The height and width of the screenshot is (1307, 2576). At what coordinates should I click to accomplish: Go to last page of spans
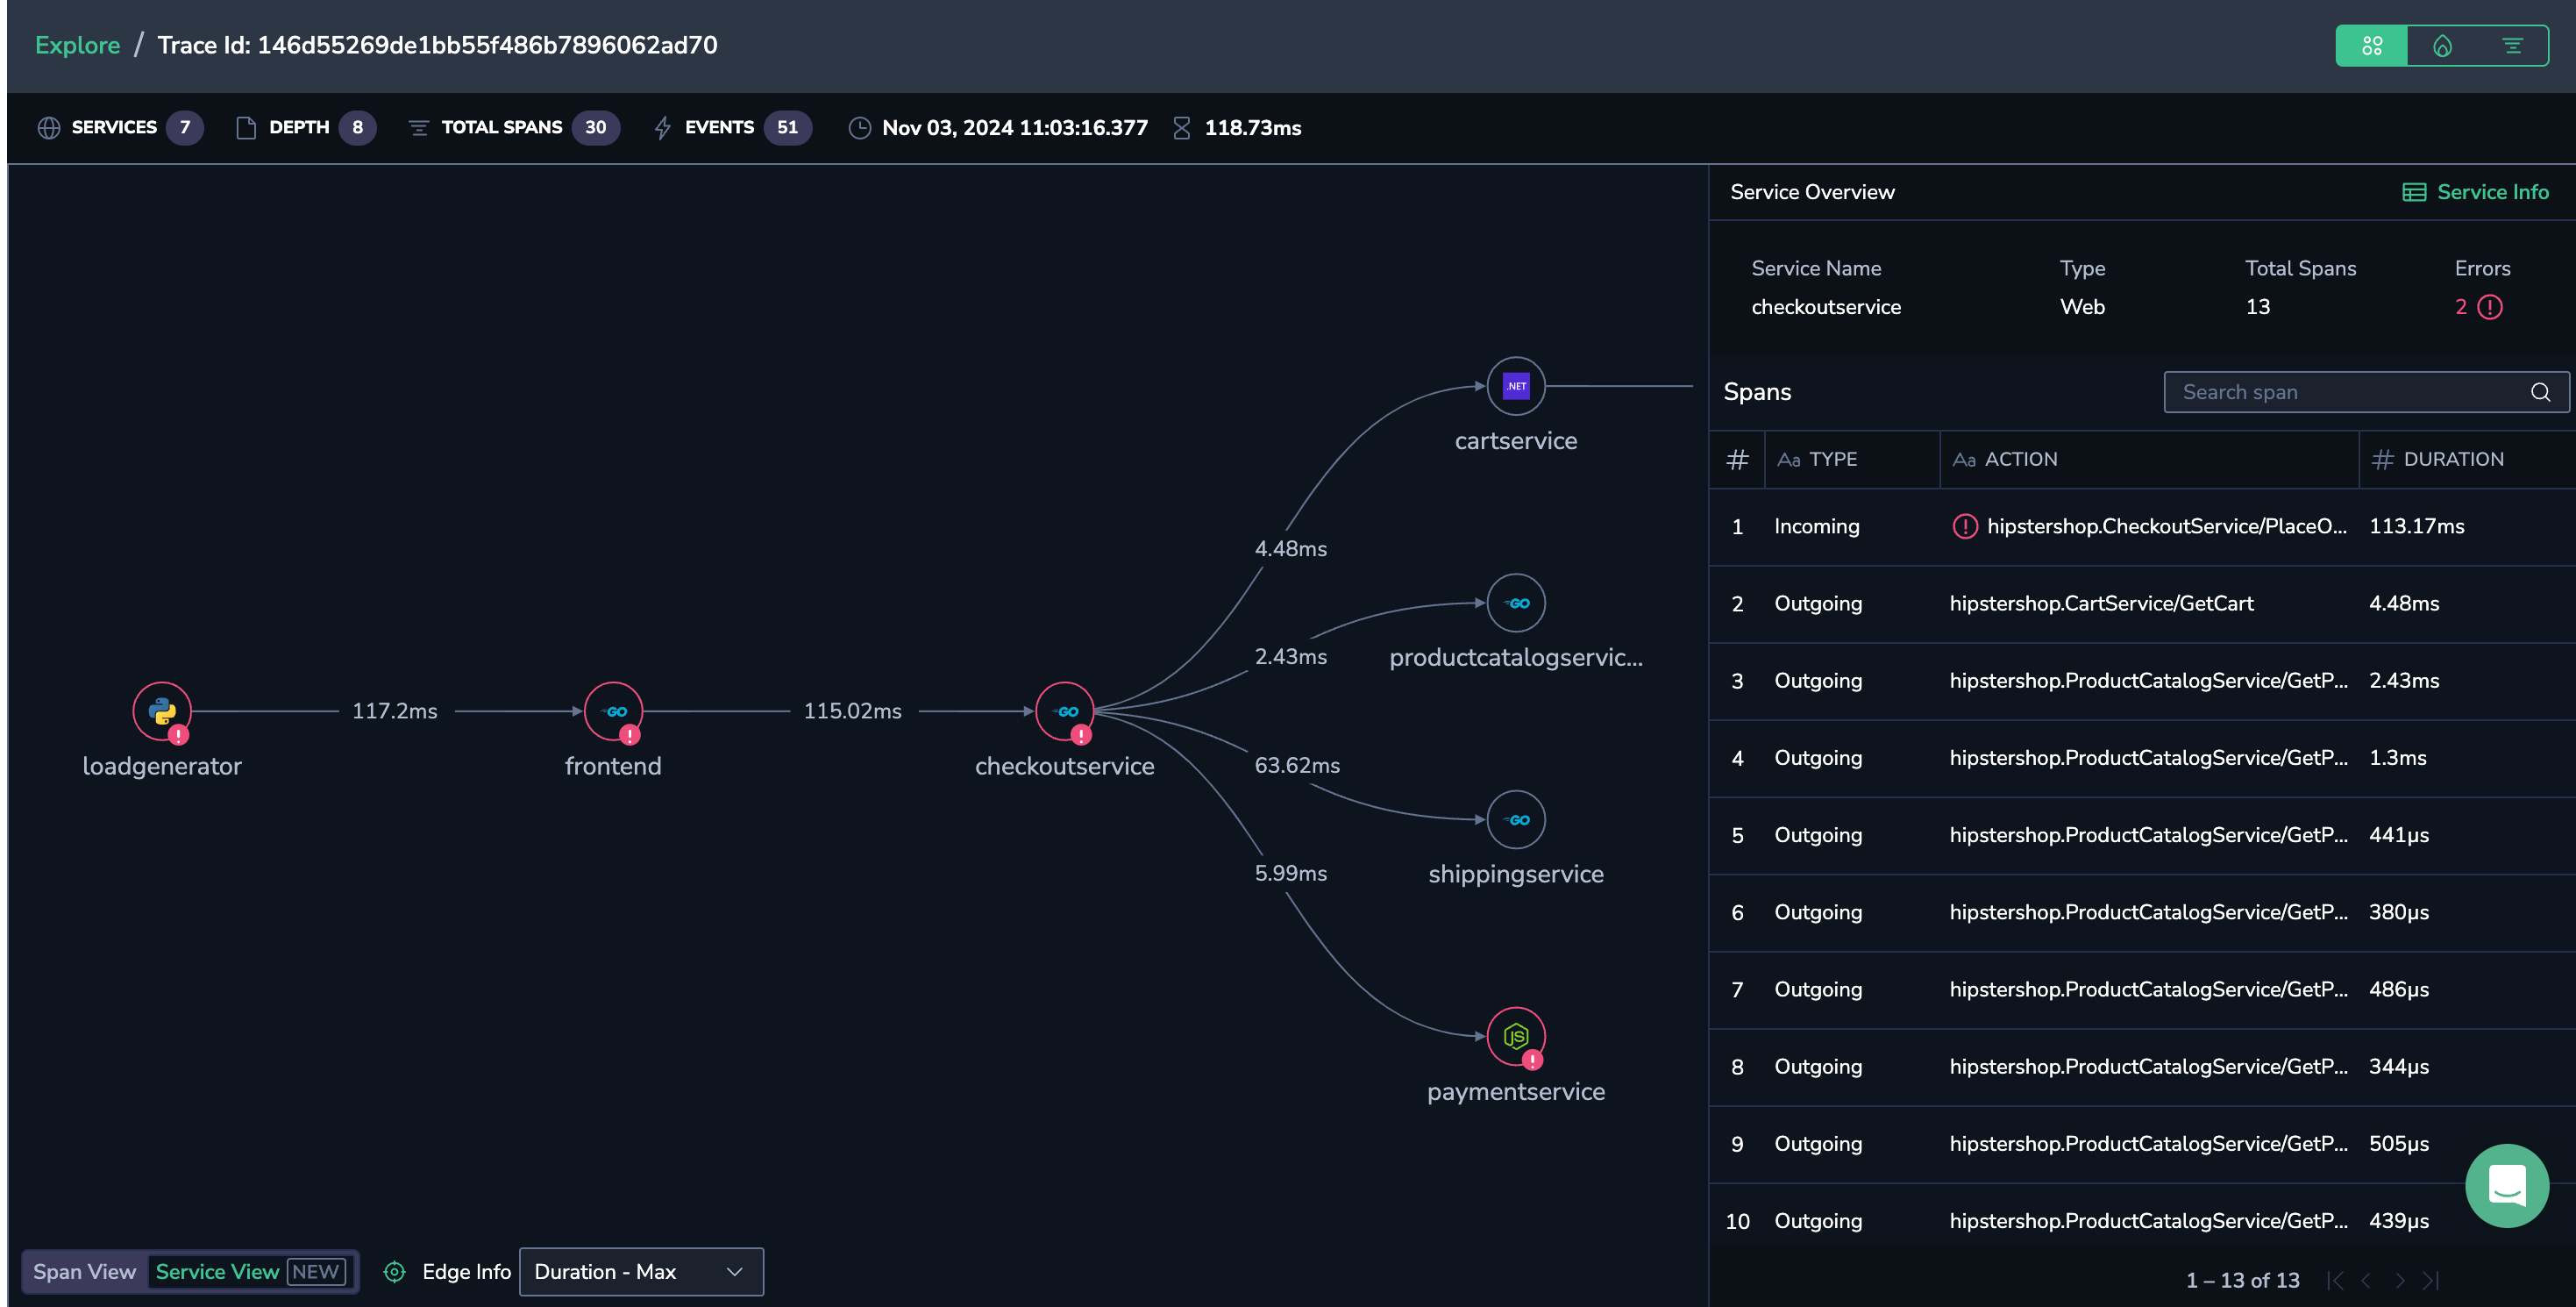[2431, 1280]
